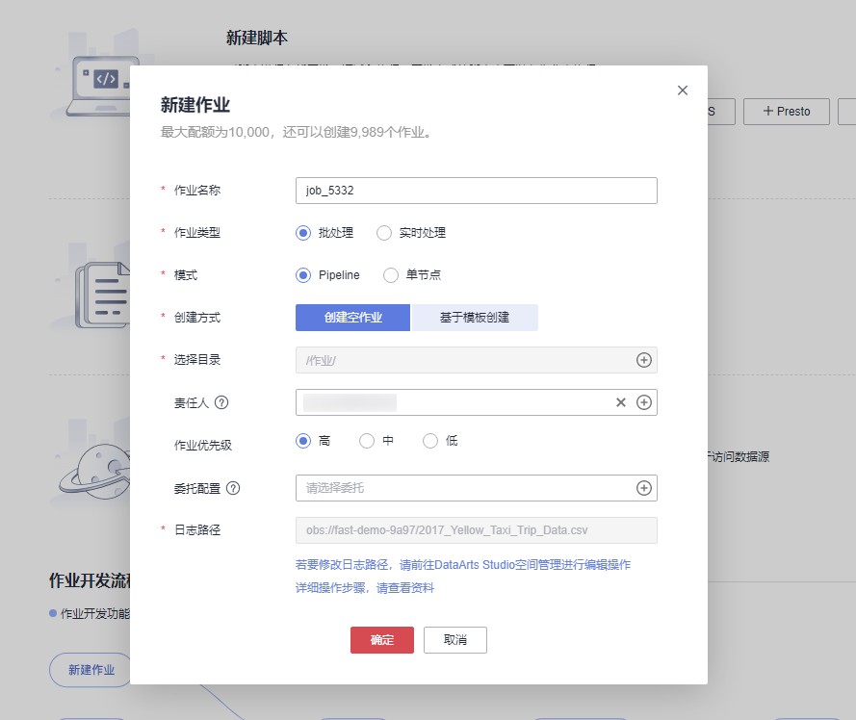Close the 新建作业 dialog
Viewport: 856px width, 720px height.
pyautogui.click(x=683, y=90)
